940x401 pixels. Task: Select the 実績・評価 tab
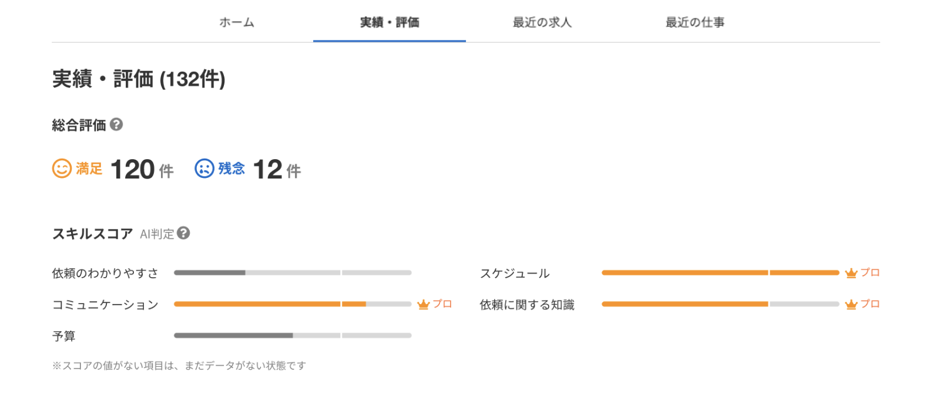(x=390, y=22)
